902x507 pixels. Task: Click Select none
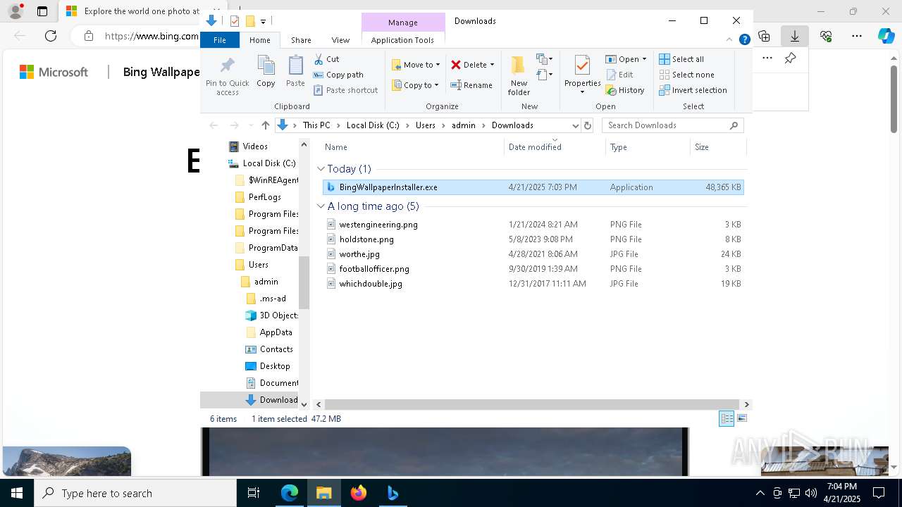pyautogui.click(x=687, y=75)
